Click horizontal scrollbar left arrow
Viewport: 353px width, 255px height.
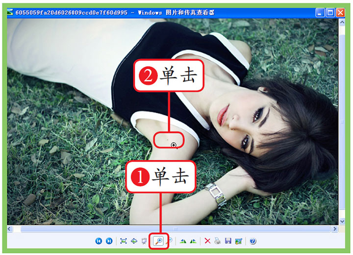pyautogui.click(x=10, y=229)
